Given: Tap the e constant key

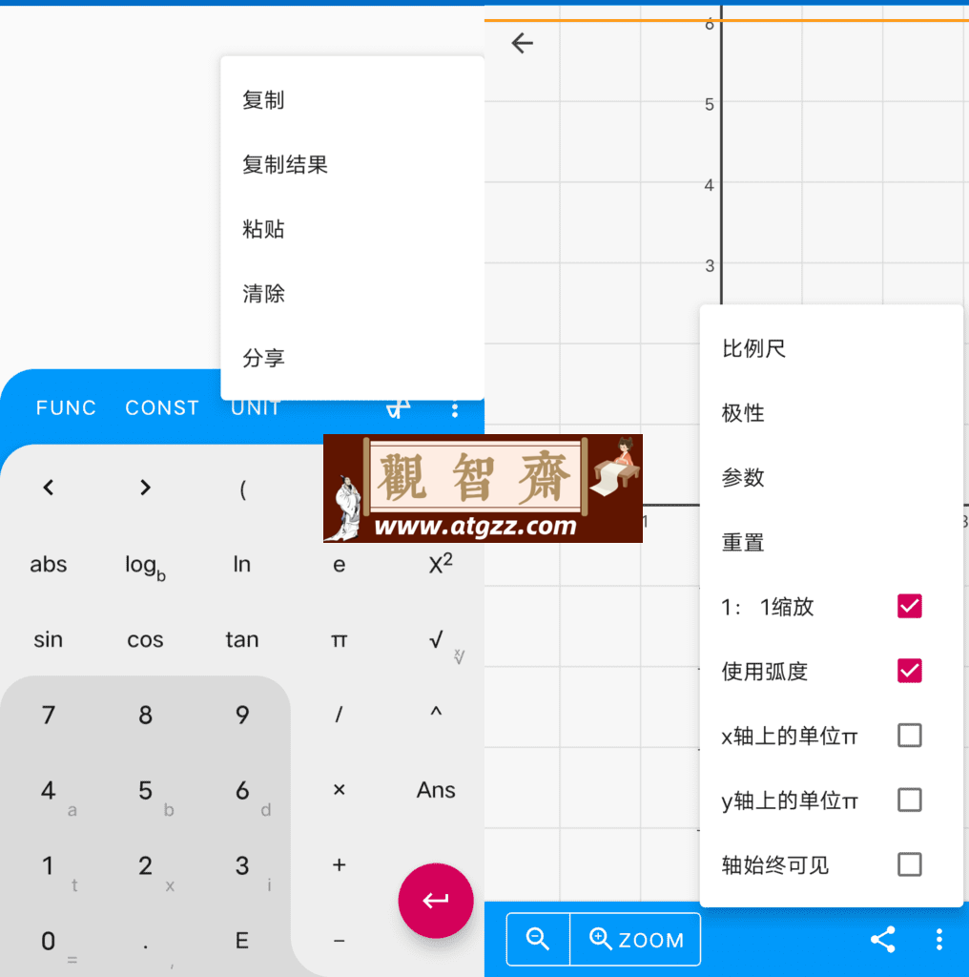Looking at the screenshot, I should (x=339, y=566).
